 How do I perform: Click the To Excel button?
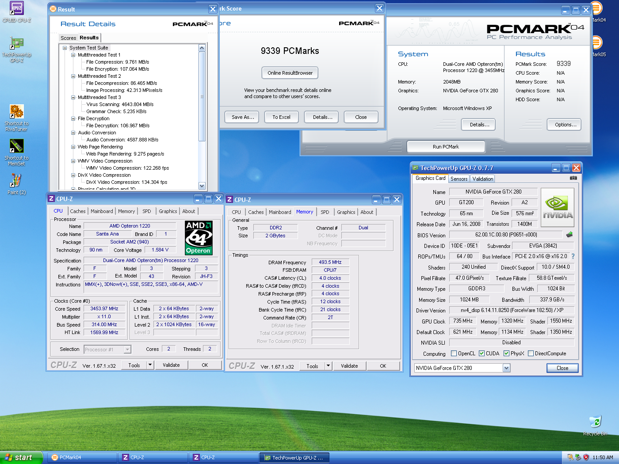point(281,117)
